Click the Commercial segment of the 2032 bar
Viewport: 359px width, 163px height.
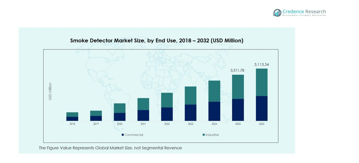(262, 108)
